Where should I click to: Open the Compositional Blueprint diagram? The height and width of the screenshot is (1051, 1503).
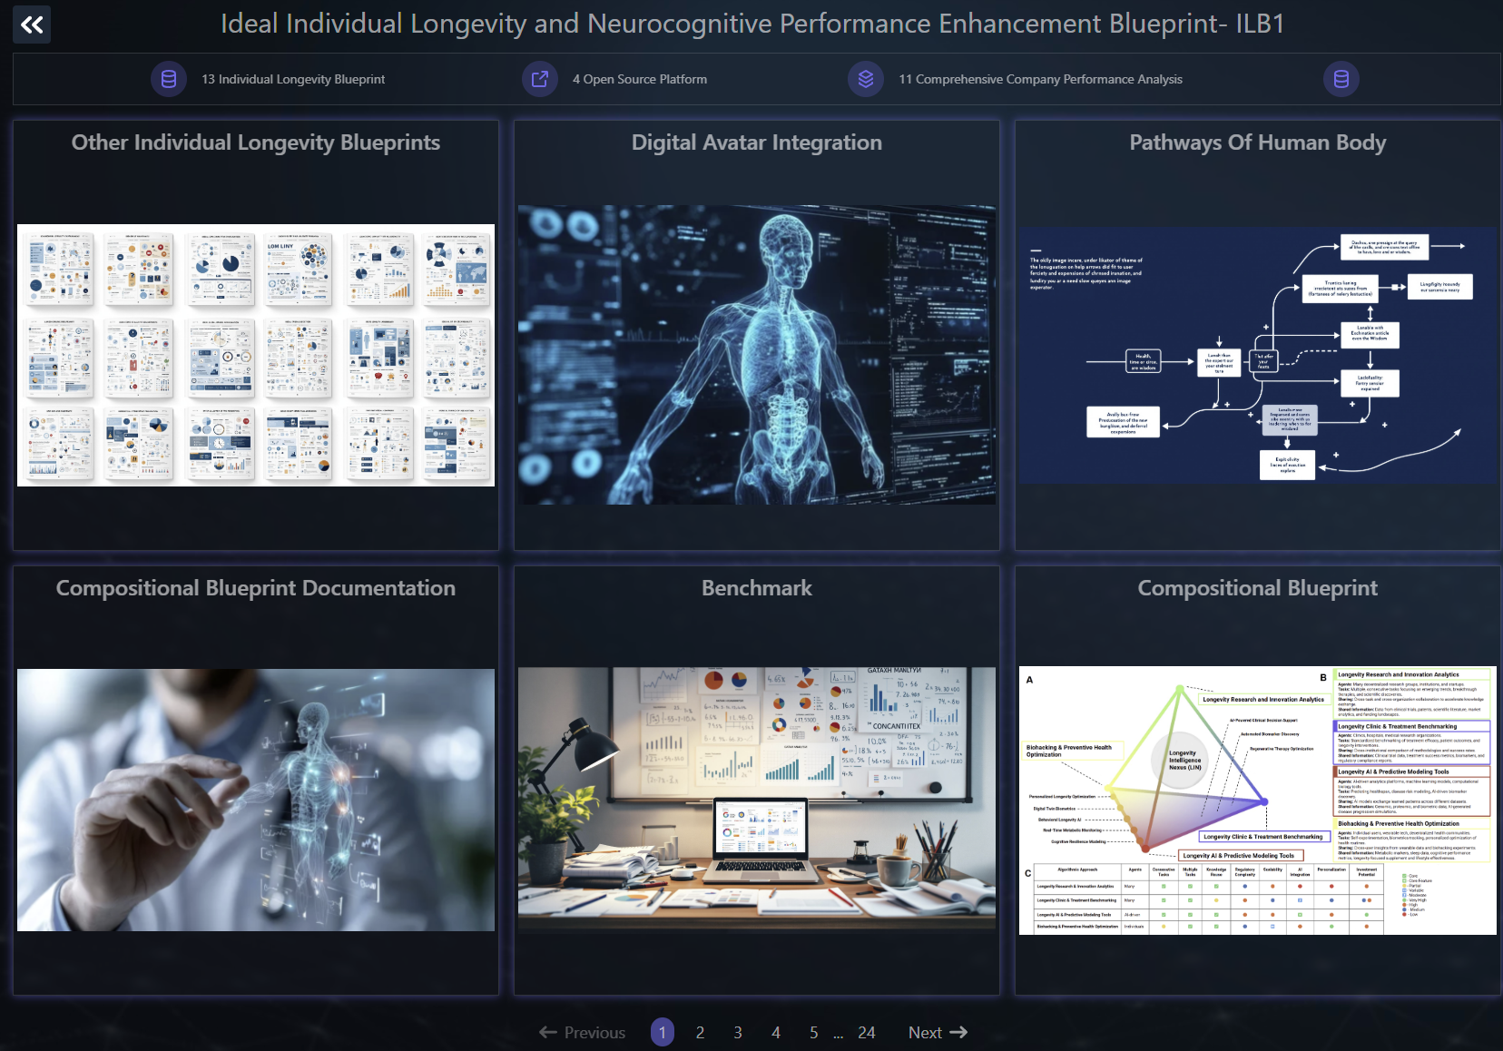(1257, 800)
